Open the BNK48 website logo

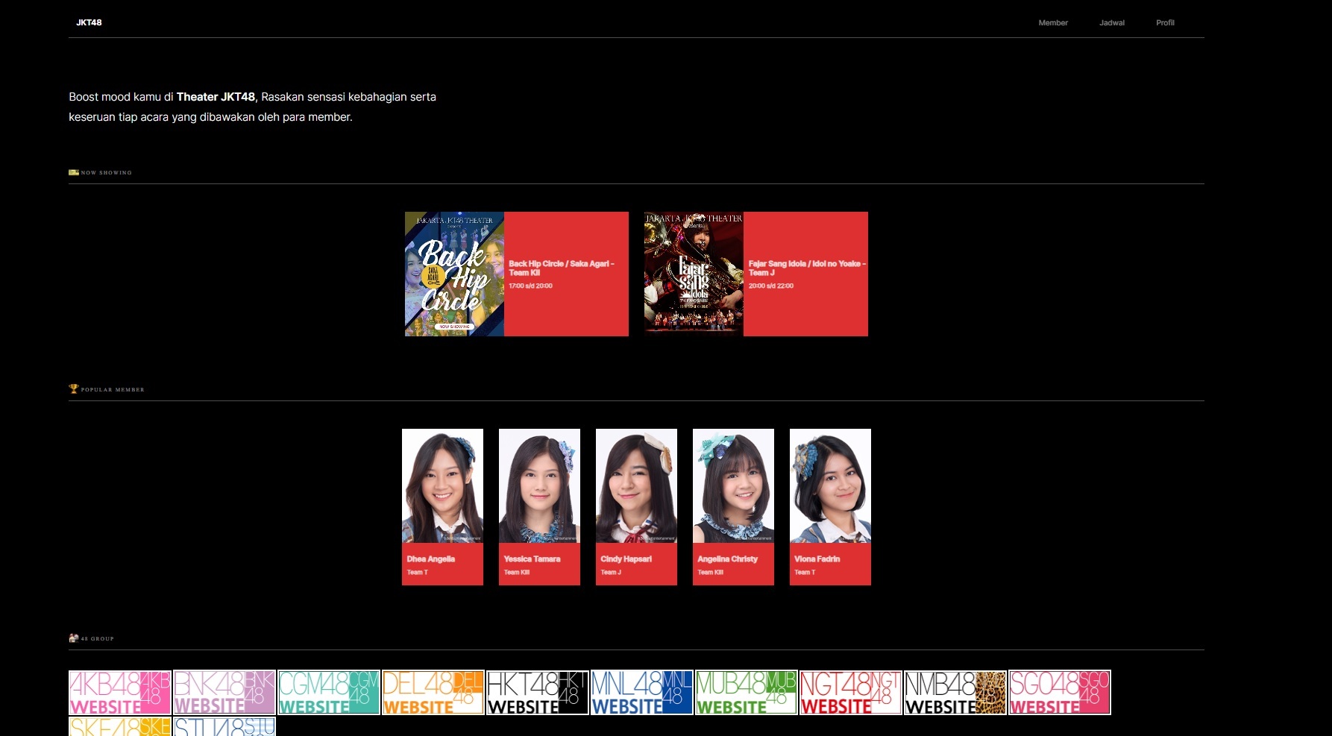point(224,693)
